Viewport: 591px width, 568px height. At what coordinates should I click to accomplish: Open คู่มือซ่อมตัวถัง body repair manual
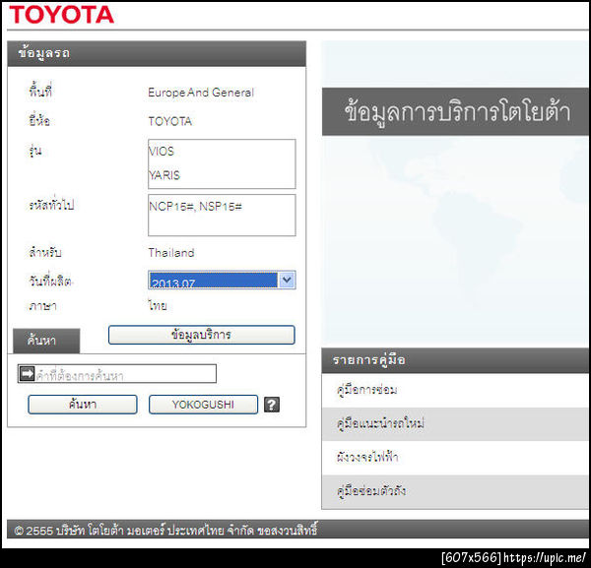(455, 491)
